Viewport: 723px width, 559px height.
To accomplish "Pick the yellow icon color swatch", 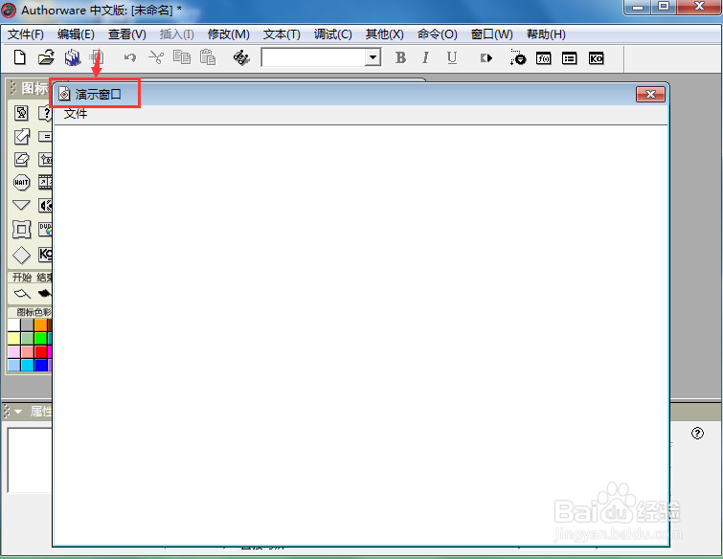I will click(13, 339).
